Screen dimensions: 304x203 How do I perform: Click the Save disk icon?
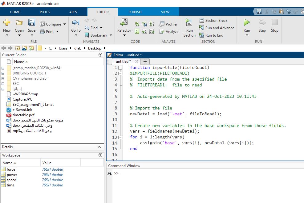(32, 22)
